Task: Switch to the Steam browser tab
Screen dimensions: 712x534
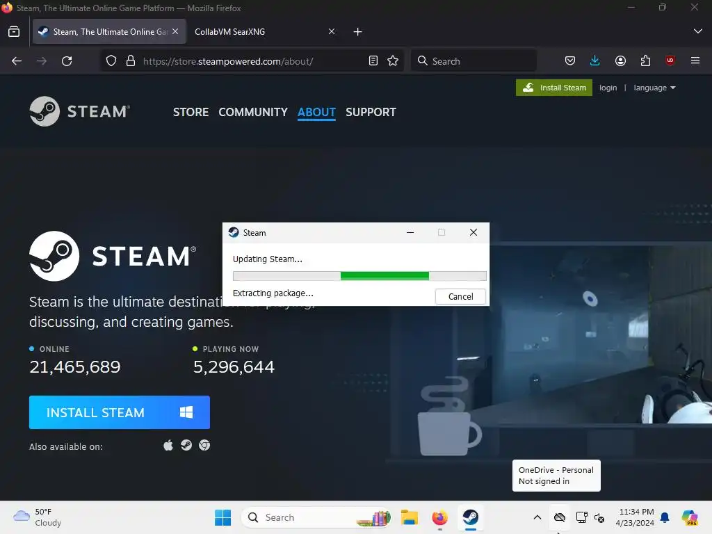Action: coord(109,32)
